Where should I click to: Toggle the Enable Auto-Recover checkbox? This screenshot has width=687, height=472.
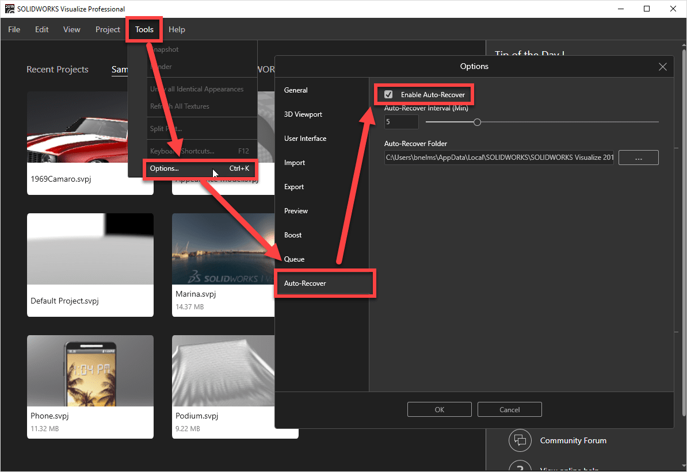(388, 95)
